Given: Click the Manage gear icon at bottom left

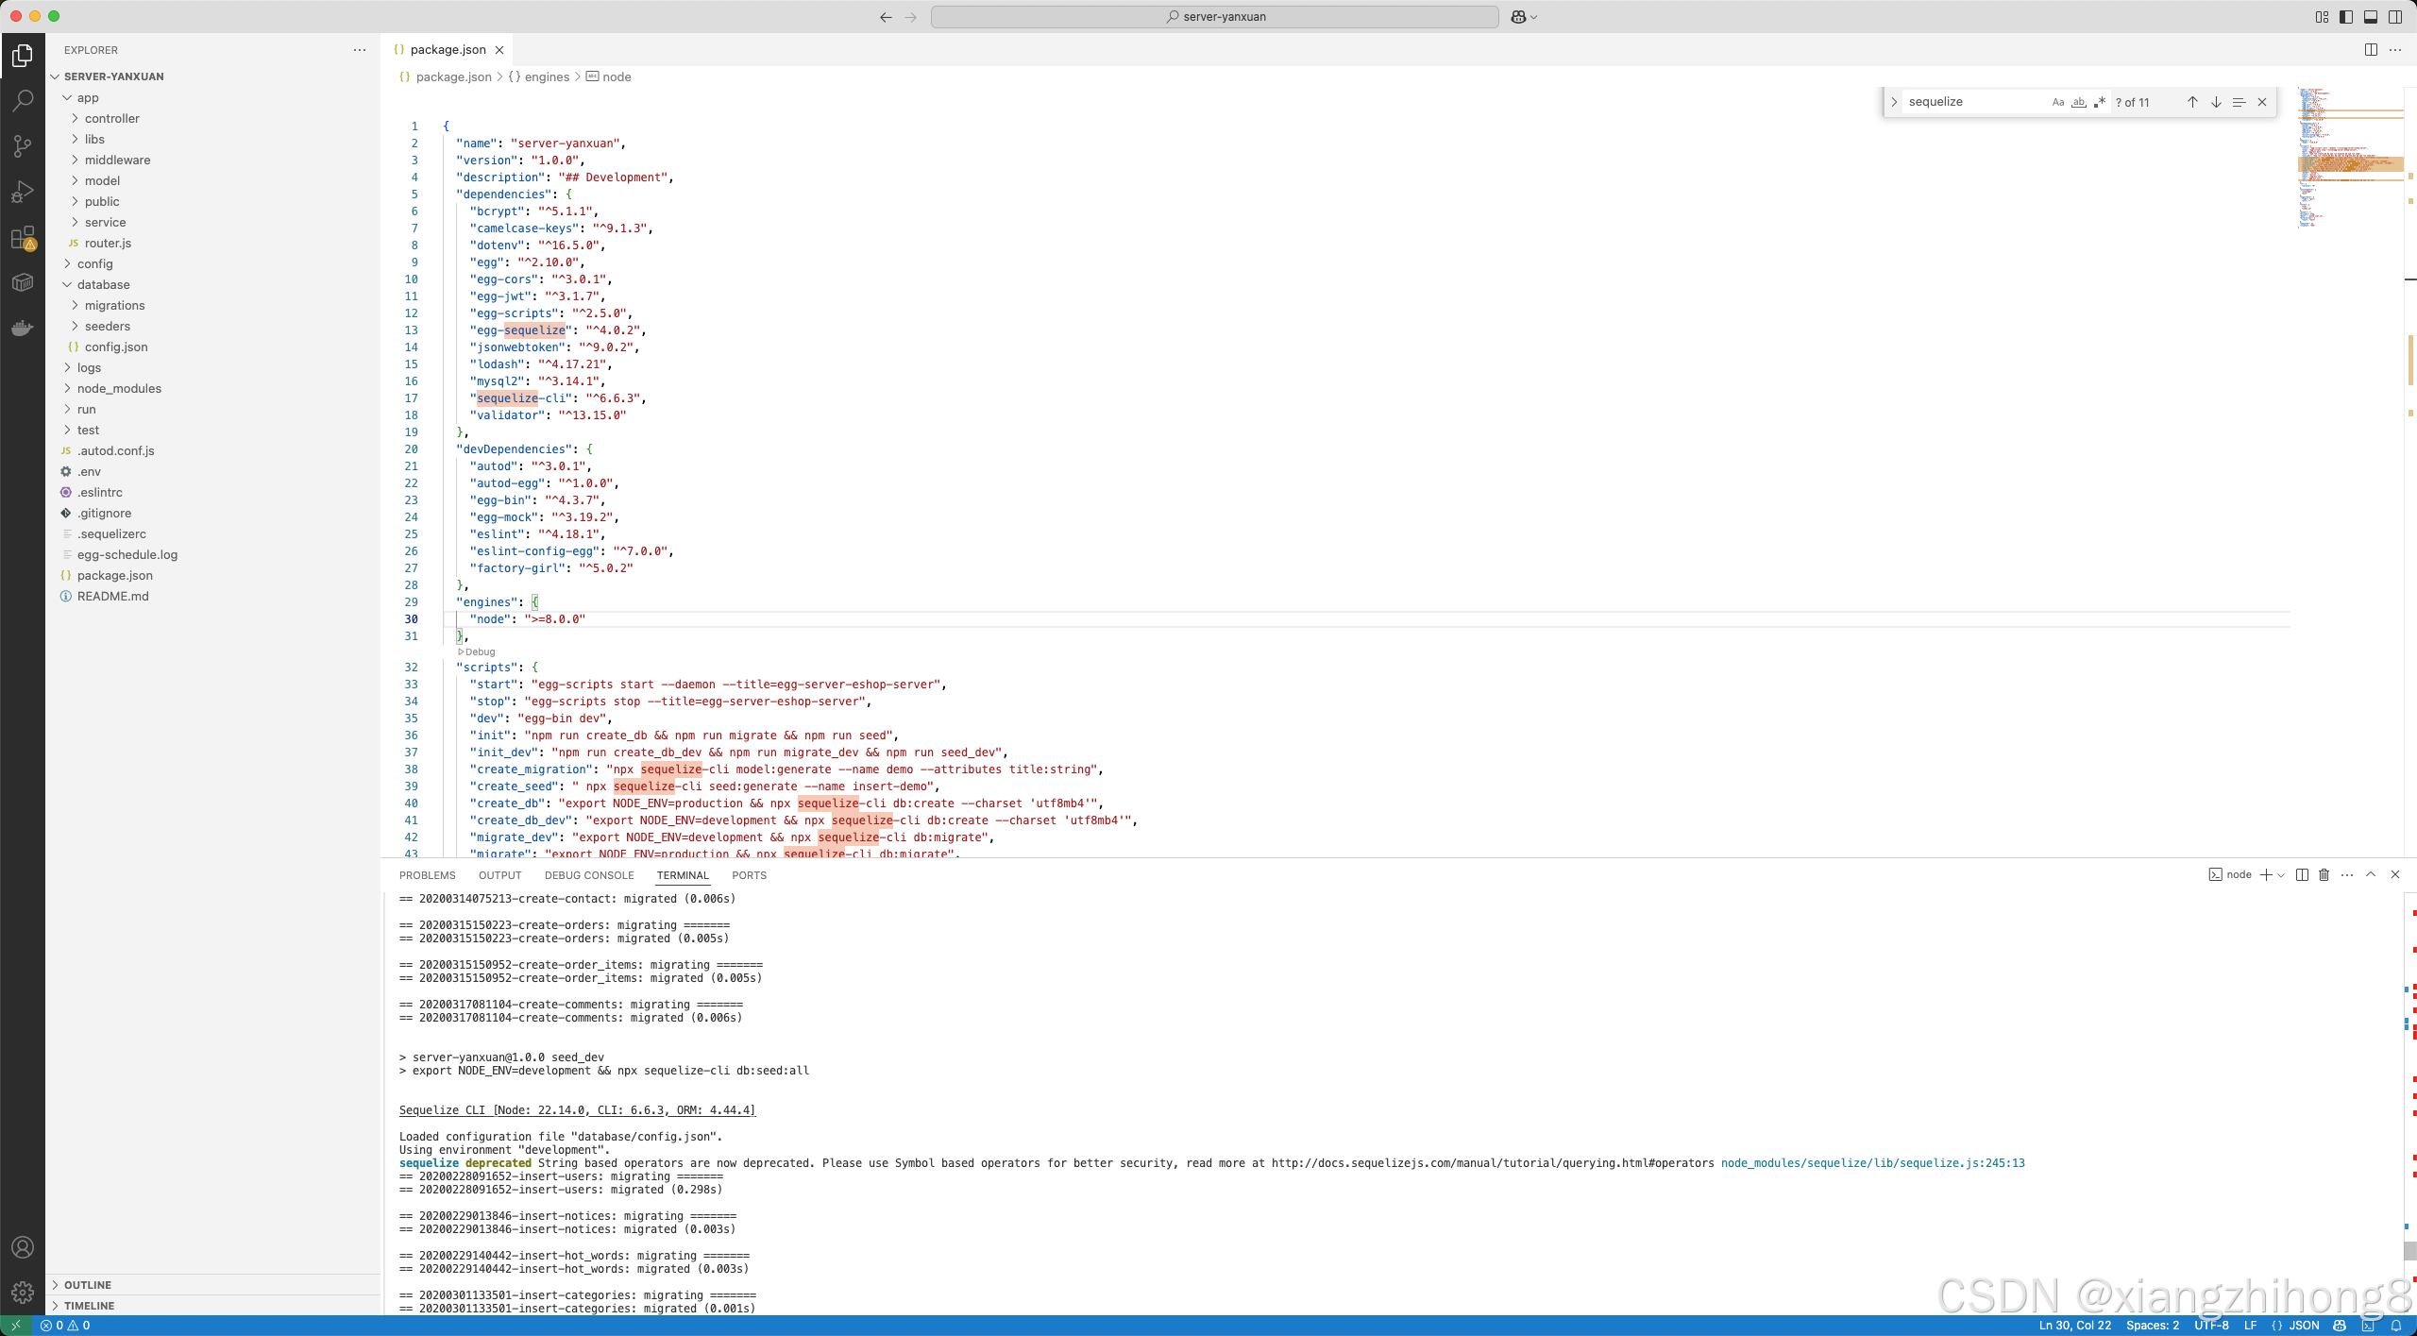Looking at the screenshot, I should pos(24,1292).
